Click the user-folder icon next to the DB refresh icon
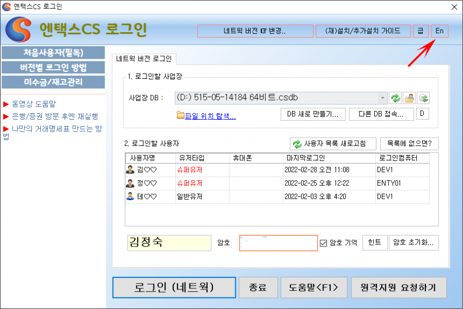This screenshot has width=463, height=309. tap(409, 98)
